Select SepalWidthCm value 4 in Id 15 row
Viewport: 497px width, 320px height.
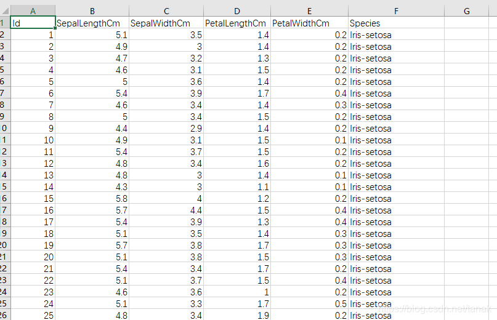(166, 198)
